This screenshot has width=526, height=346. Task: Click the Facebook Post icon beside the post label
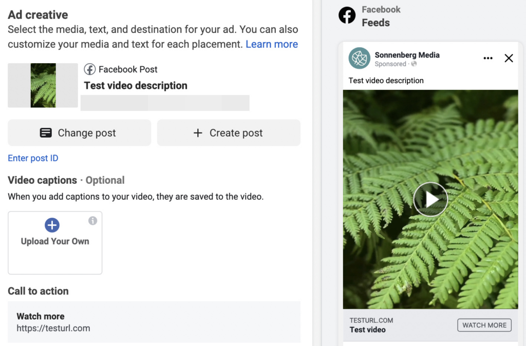click(90, 69)
